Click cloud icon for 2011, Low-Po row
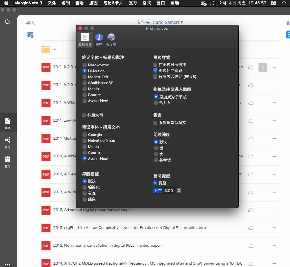Viewport: 290px width, 267px height. click(251, 121)
